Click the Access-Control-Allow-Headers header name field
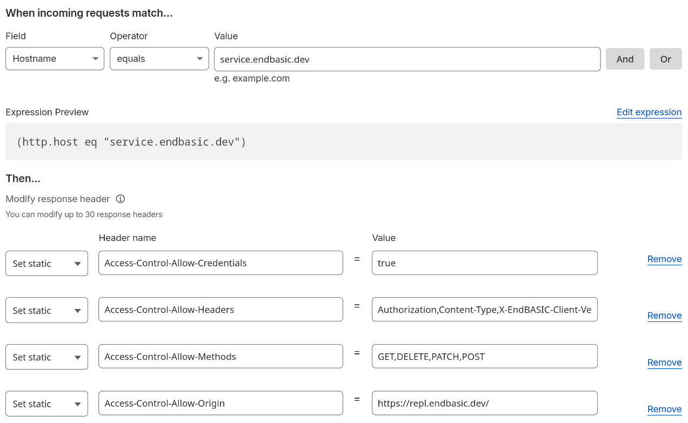The image size is (688, 423). point(220,310)
